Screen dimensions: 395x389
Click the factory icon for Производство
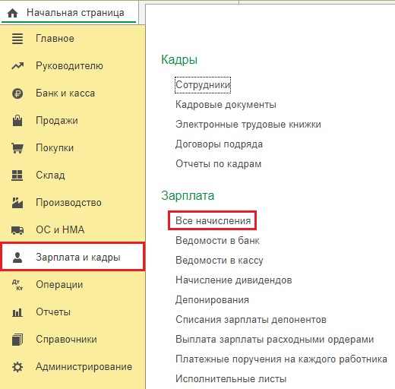tap(17, 203)
